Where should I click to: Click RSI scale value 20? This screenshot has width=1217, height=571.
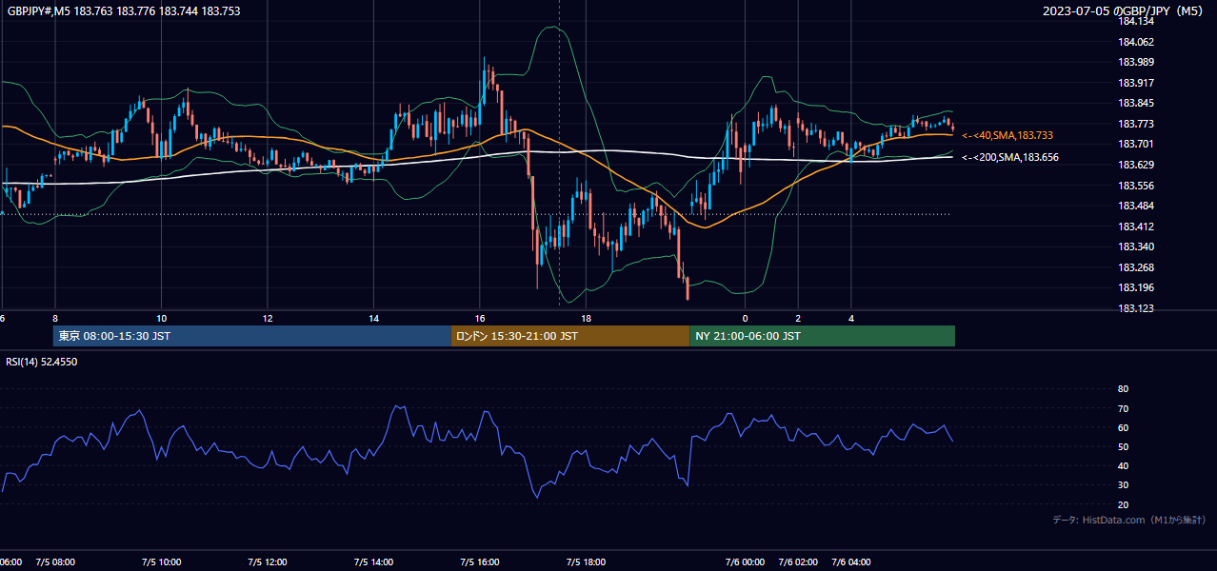pyautogui.click(x=1123, y=504)
